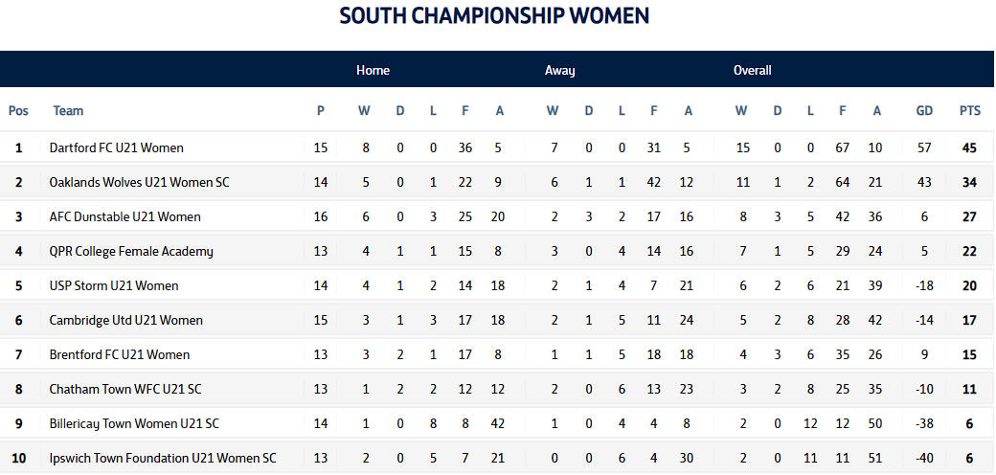The width and height of the screenshot is (996, 475).
Task: Sort by the PTS column header
Action: 969,111
